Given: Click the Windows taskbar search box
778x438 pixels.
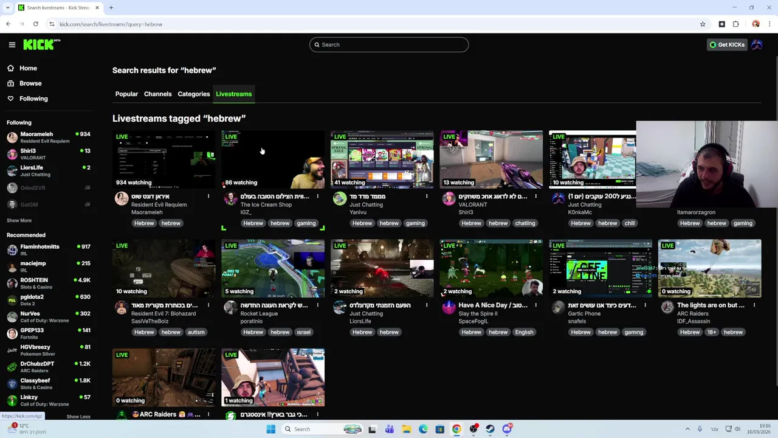Looking at the screenshot, I should (323, 429).
